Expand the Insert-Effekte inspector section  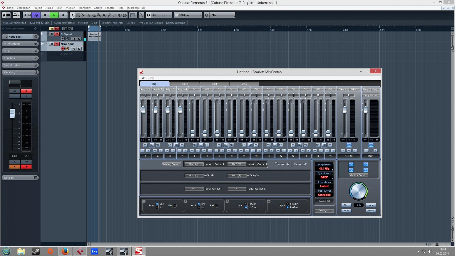(20, 44)
